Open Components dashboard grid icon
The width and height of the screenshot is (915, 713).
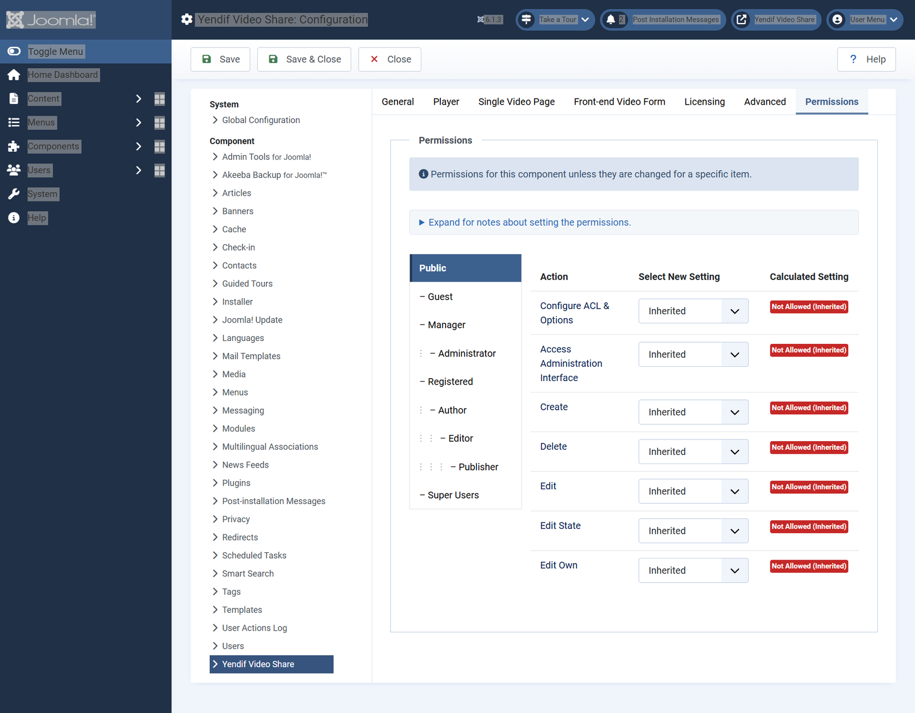pyautogui.click(x=160, y=146)
